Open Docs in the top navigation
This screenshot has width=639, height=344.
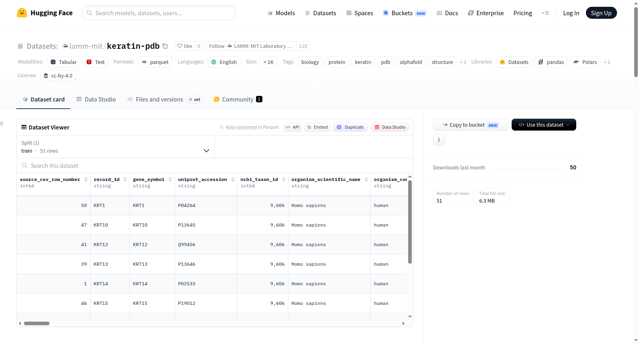click(x=447, y=13)
